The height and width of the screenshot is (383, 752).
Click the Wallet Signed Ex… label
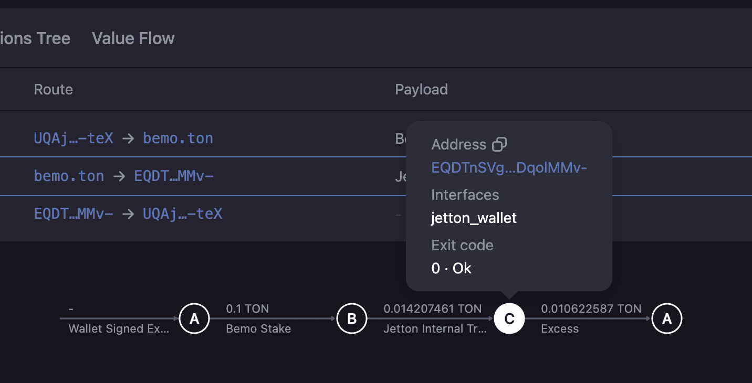pyautogui.click(x=119, y=329)
